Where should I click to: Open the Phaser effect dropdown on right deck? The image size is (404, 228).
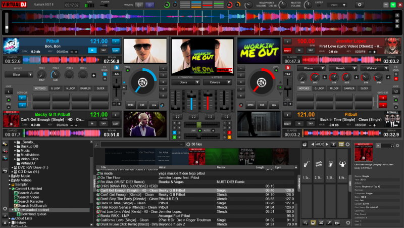[x=311, y=68]
